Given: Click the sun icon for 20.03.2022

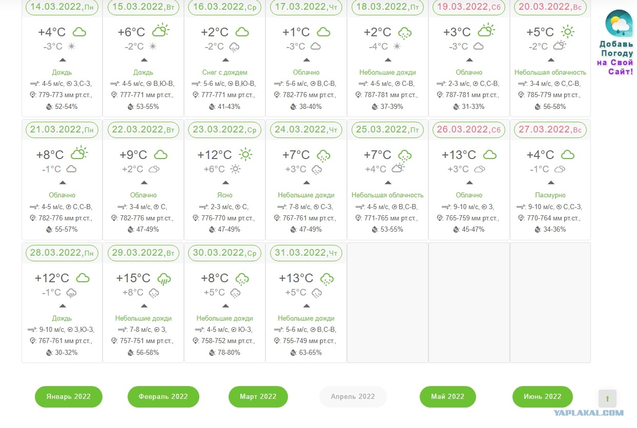Looking at the screenshot, I should pyautogui.click(x=567, y=31).
